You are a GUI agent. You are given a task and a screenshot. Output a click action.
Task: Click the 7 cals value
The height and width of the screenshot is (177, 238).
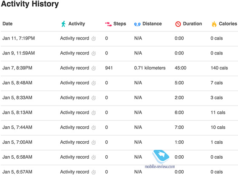pos(217,83)
